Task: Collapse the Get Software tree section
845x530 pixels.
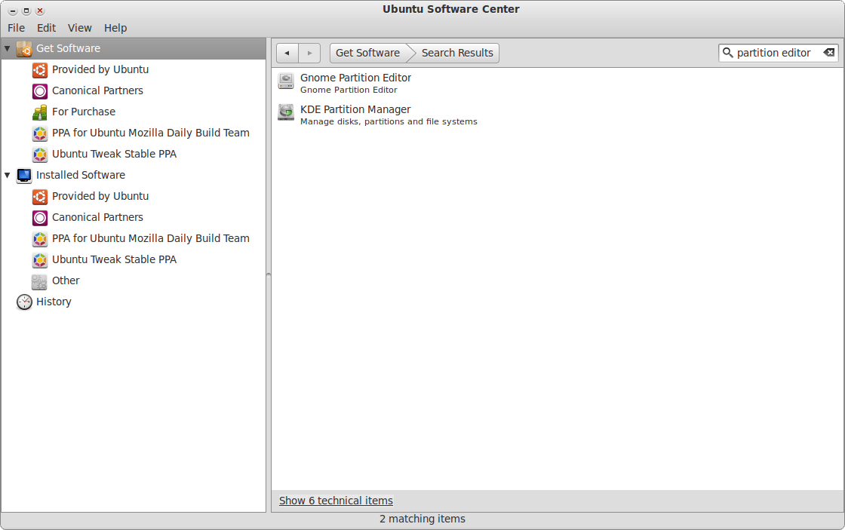Action: tap(8, 48)
